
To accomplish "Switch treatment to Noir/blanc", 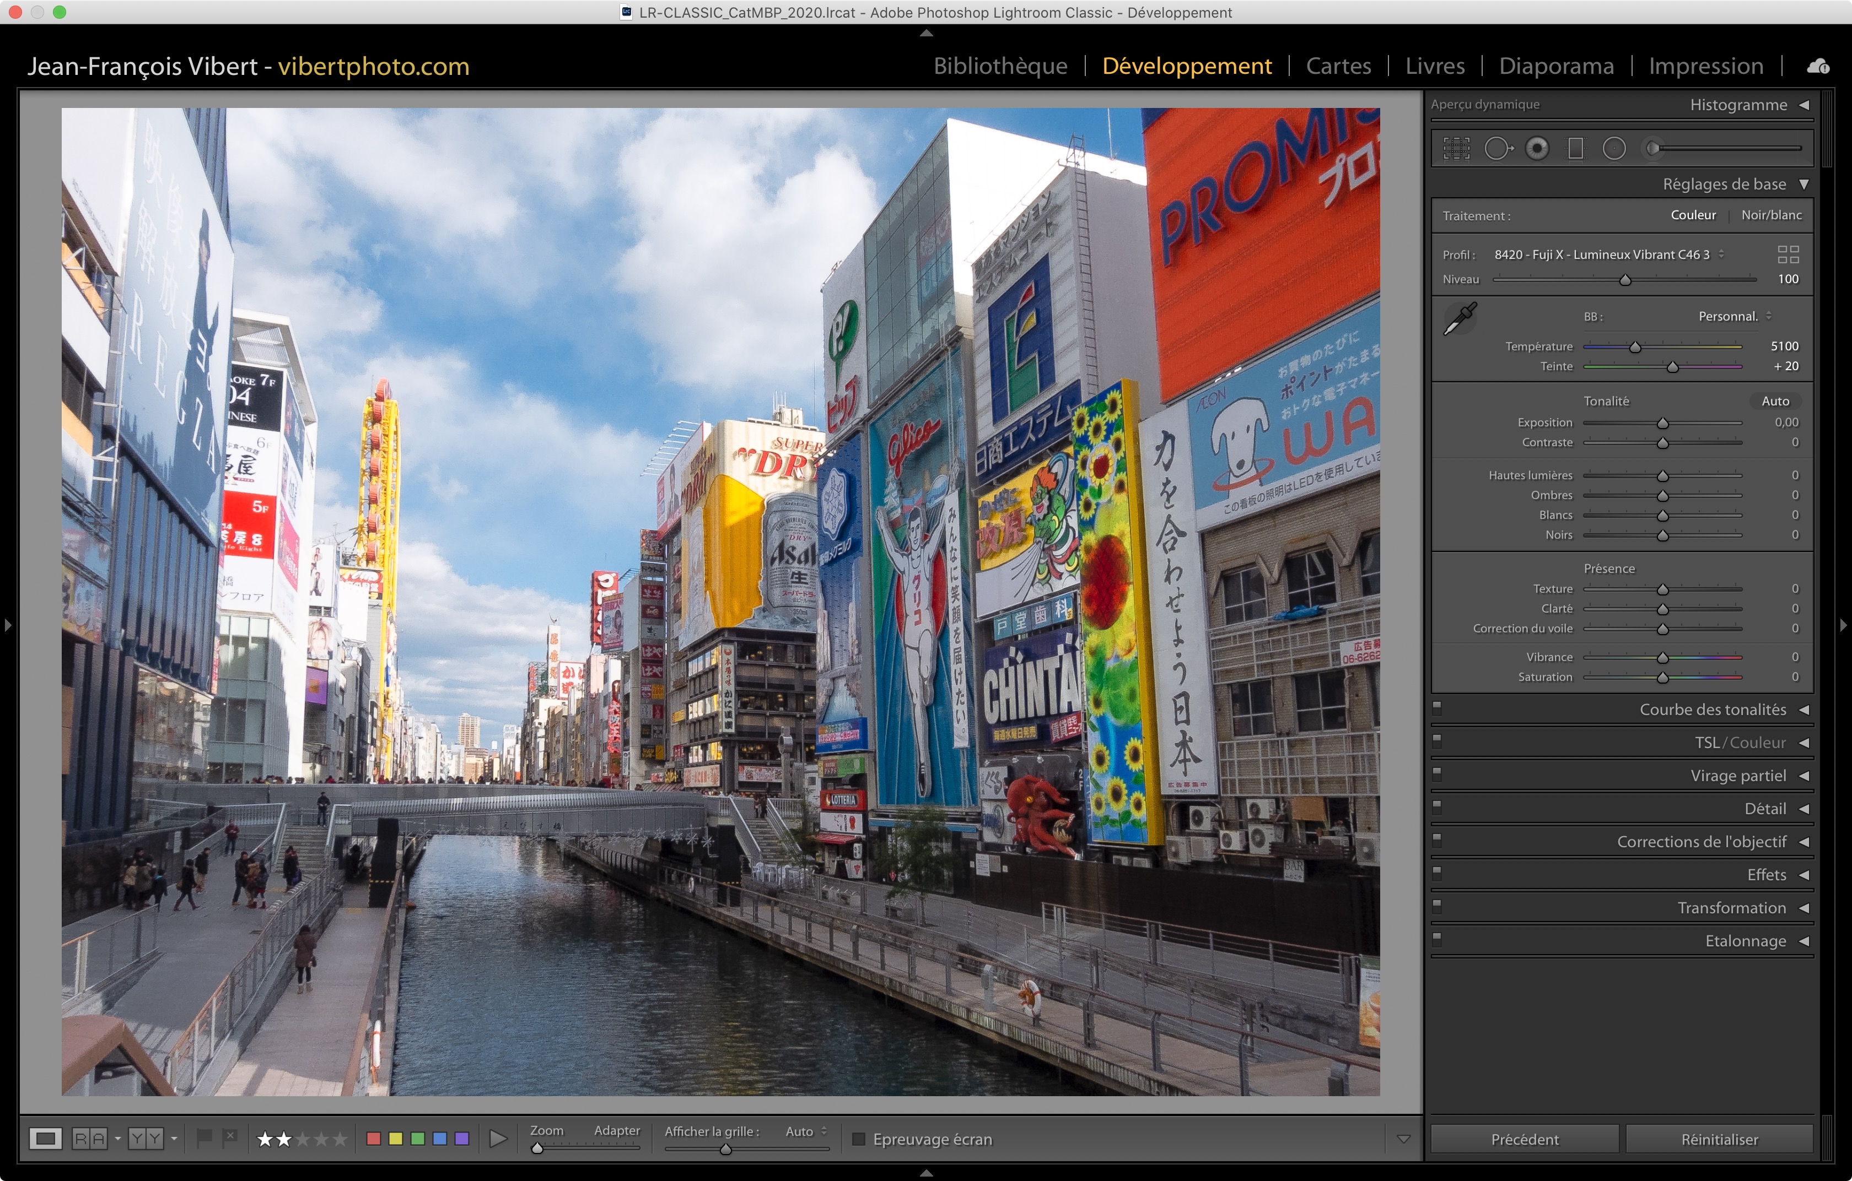I will click(x=1771, y=215).
